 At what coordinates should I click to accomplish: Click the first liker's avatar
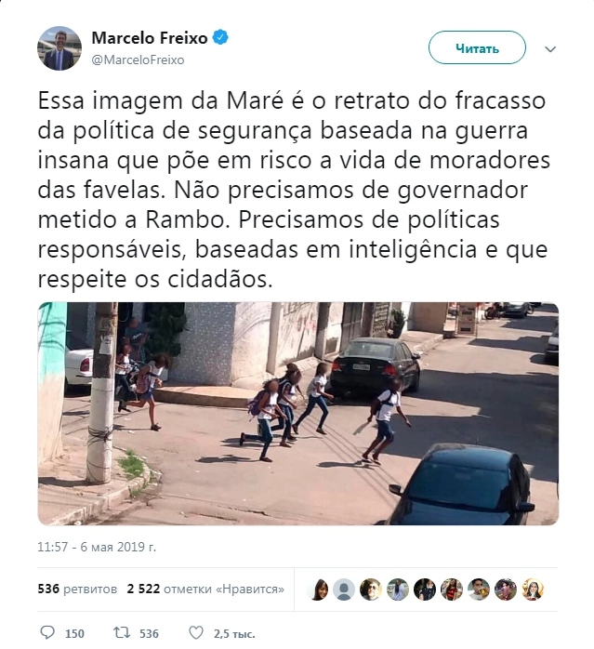point(317,589)
